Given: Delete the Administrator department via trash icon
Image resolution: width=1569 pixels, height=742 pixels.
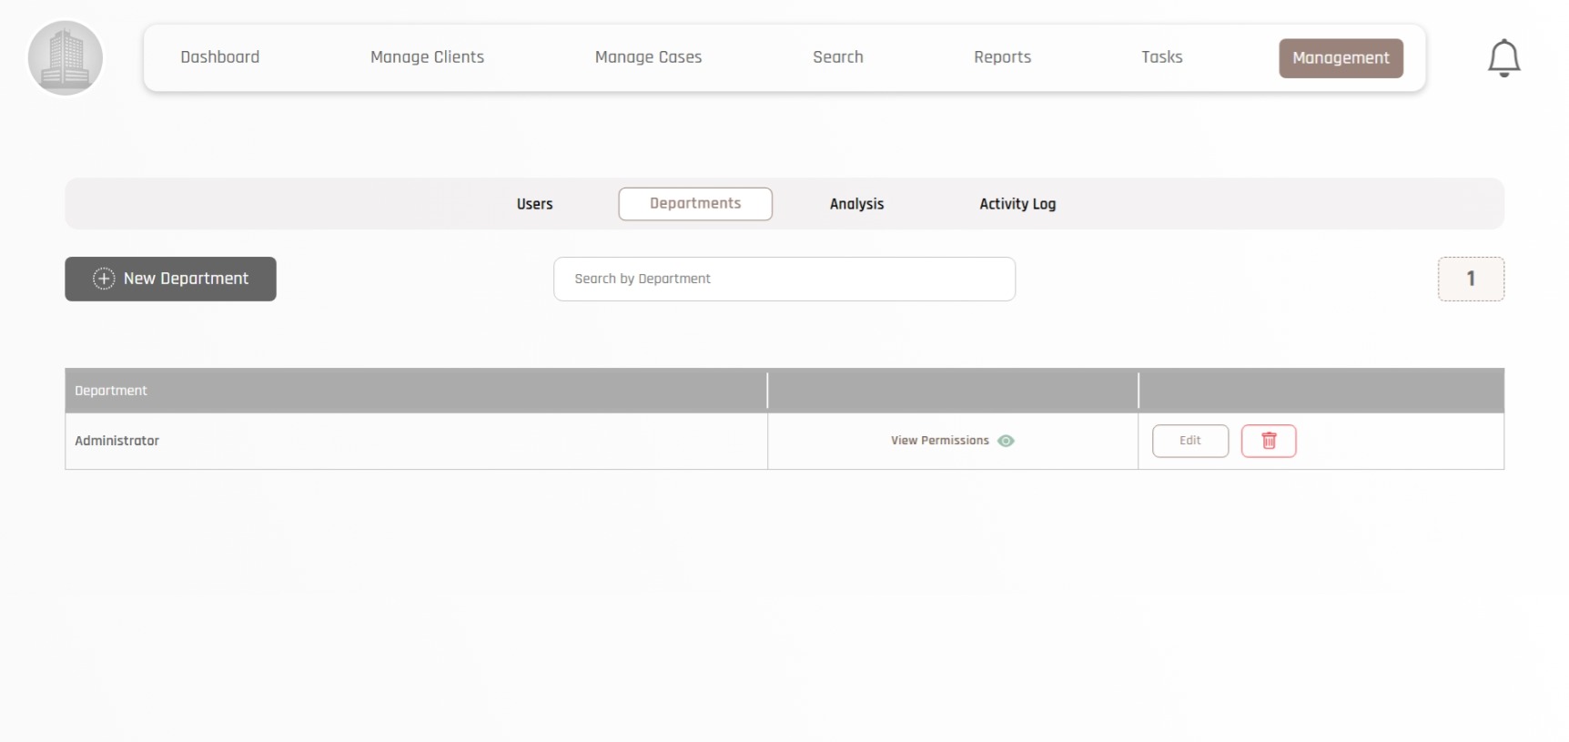Looking at the screenshot, I should (1268, 441).
